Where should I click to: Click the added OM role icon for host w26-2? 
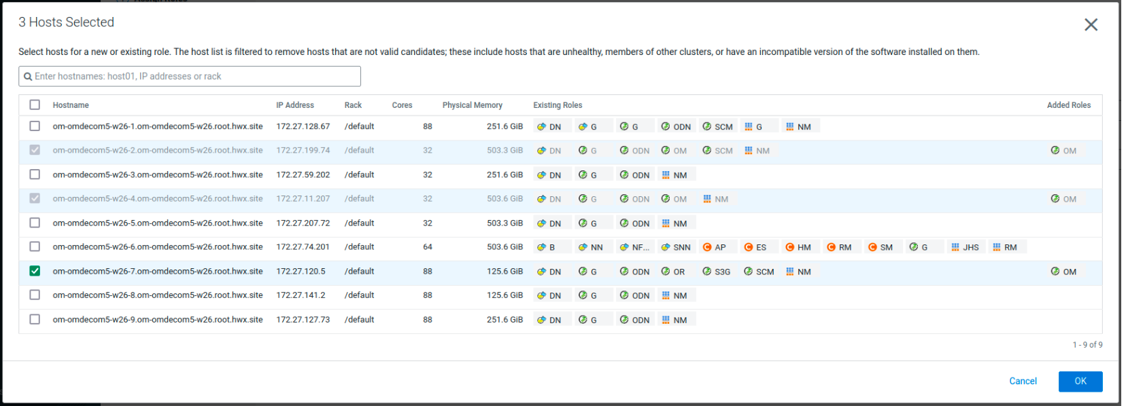tap(1055, 151)
